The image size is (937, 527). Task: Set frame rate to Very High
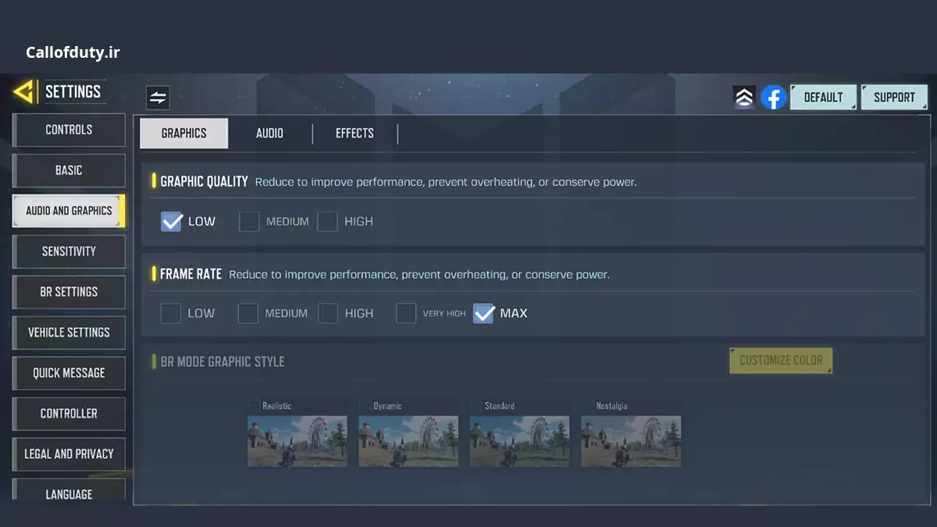pos(406,314)
